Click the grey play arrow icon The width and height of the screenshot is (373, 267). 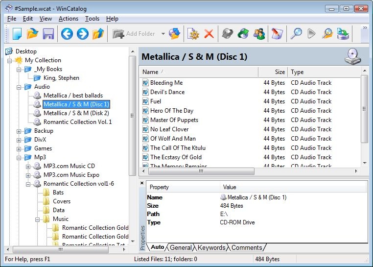(311, 34)
